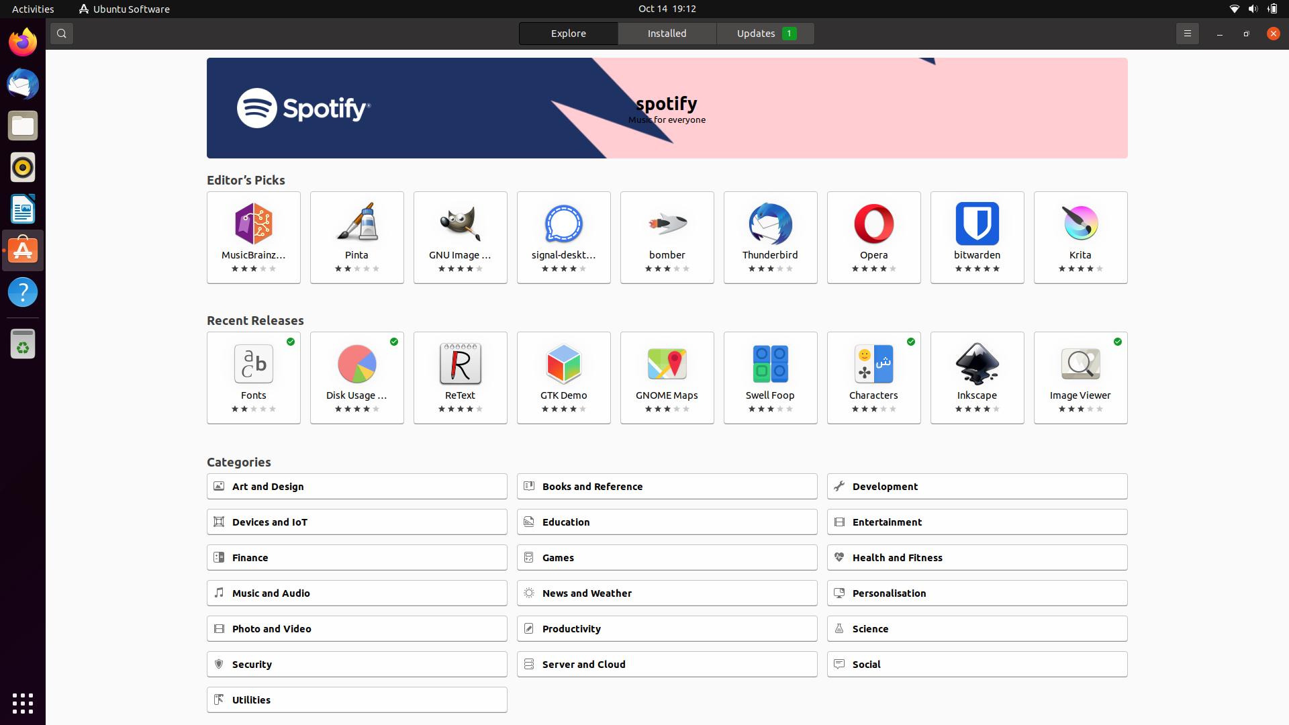Open the Characters app tile
Screen dimensions: 1289x725
[x=874, y=378]
